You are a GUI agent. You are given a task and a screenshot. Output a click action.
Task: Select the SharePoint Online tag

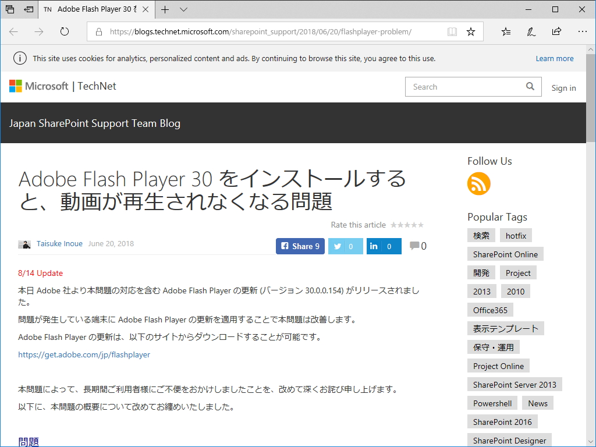[x=505, y=254]
